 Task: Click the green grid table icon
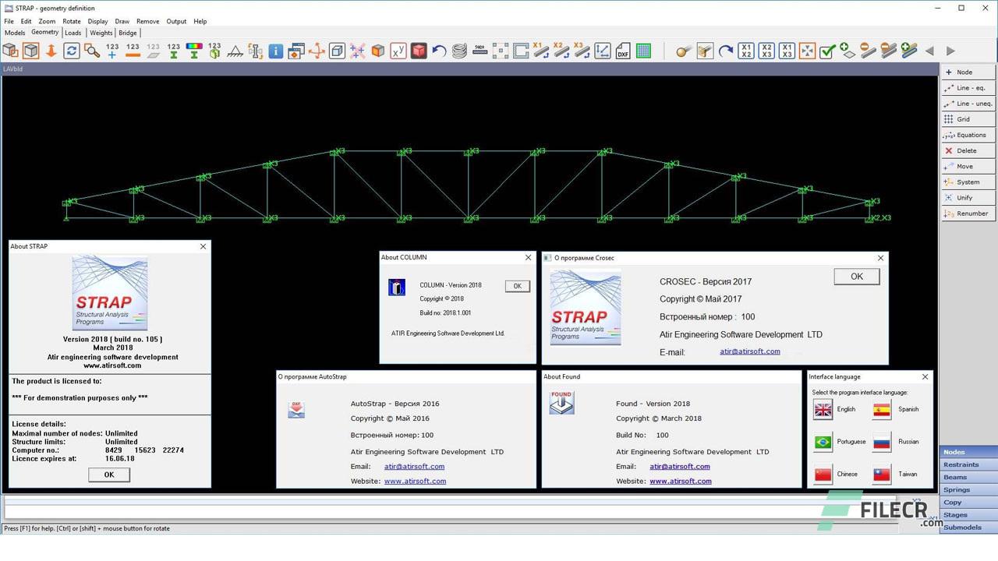coord(643,51)
